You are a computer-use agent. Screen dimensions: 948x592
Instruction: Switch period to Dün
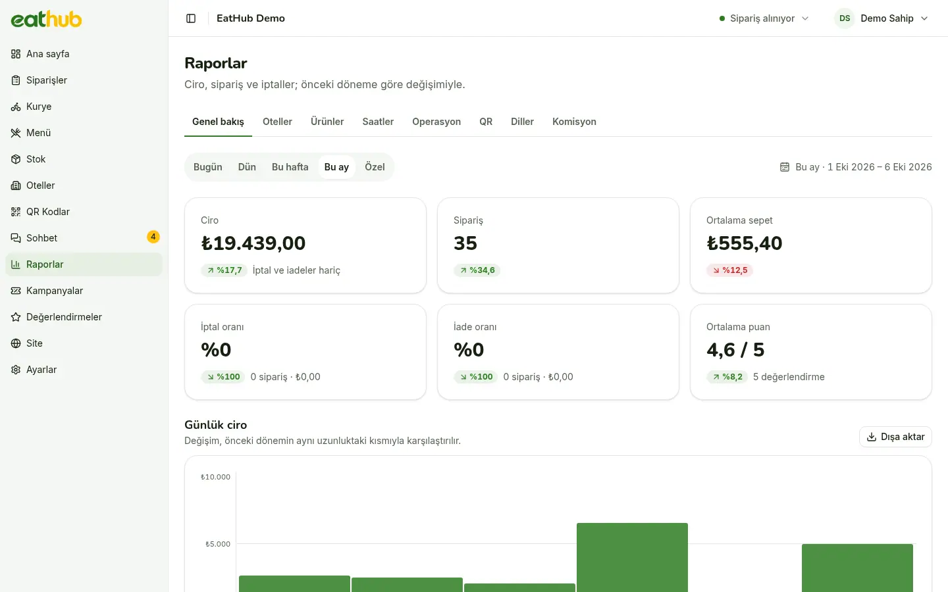[247, 167]
